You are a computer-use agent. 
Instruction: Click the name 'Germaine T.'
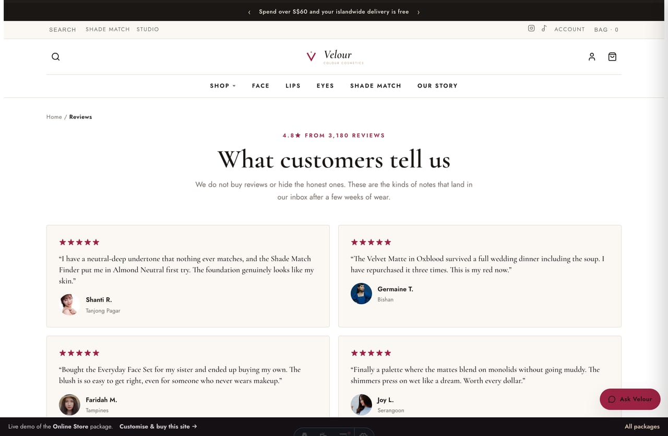pyautogui.click(x=395, y=289)
